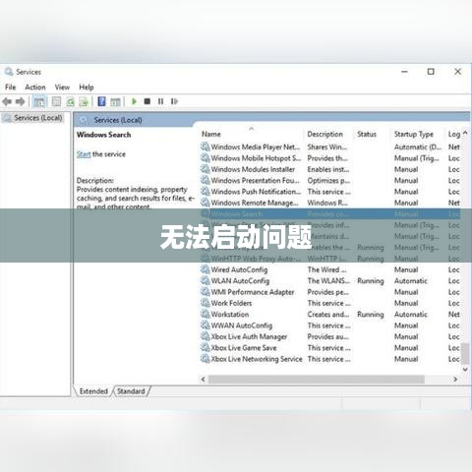Click the horizontal scrollbar thumb
This screenshot has width=472, height=472.
point(317,380)
